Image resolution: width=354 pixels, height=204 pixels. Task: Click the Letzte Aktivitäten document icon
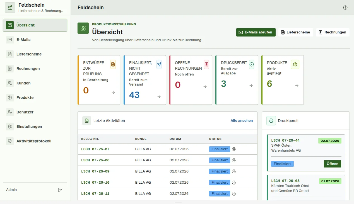[x=87, y=121]
